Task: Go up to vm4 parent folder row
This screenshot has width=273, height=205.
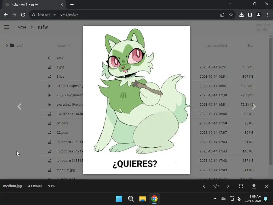Action: (x=60, y=58)
